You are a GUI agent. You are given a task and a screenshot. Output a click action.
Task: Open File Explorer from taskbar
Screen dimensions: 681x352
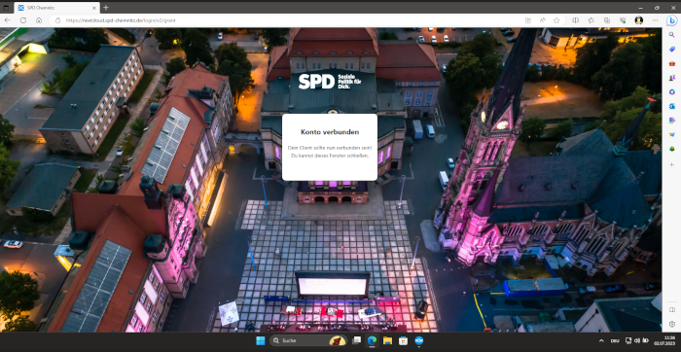[387, 340]
